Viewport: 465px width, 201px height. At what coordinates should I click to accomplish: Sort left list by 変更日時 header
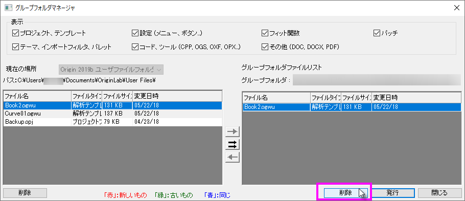(x=177, y=96)
